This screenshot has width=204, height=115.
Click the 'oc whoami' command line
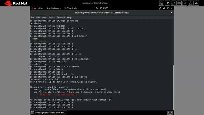tap(54, 21)
